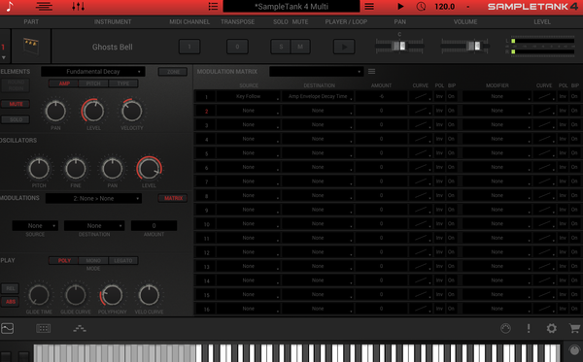Open row 1 source dropdown Key Follow
Image resolution: width=583 pixels, height=362 pixels.
[x=249, y=96]
